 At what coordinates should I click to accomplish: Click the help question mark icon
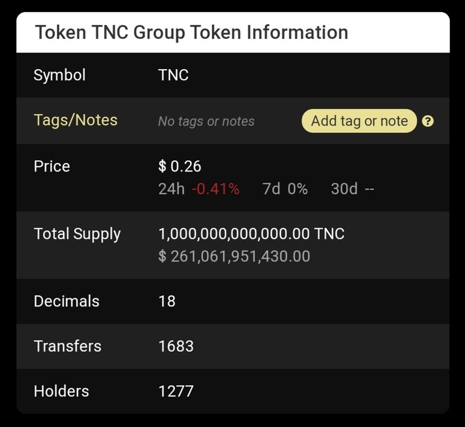(x=427, y=121)
